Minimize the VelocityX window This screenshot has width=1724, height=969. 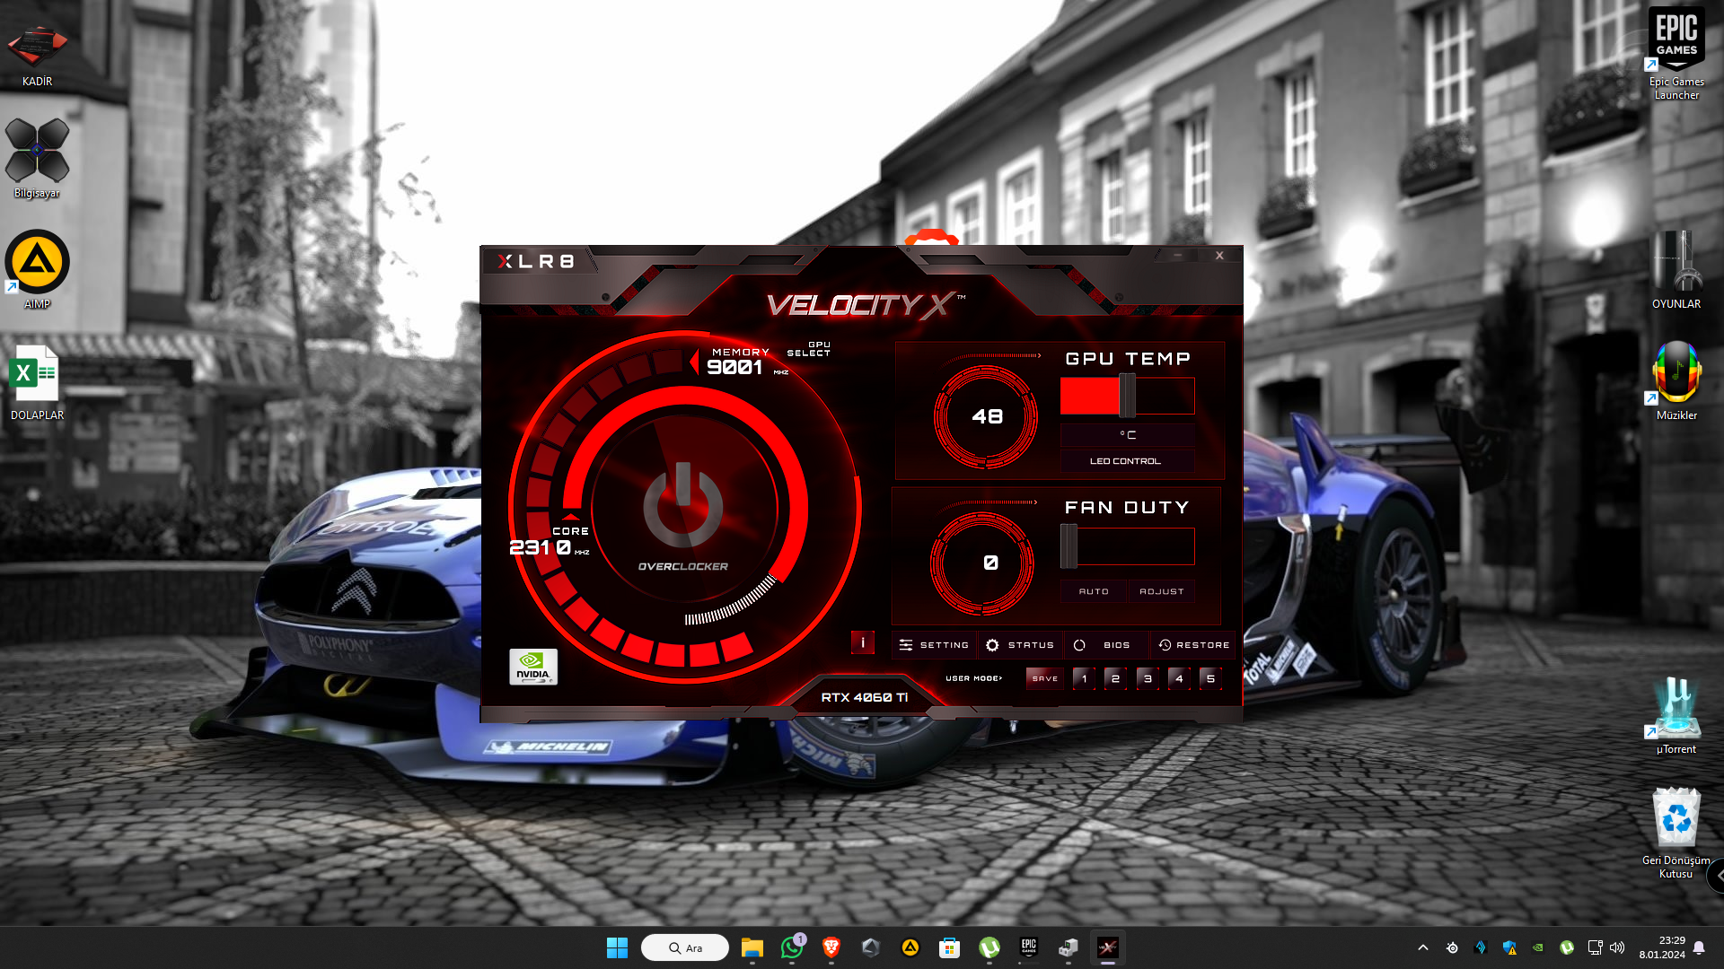click(1178, 256)
